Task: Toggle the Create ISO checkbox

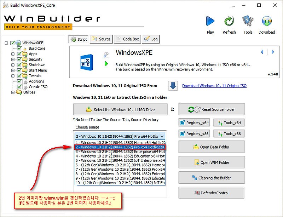Action: pos(19,86)
